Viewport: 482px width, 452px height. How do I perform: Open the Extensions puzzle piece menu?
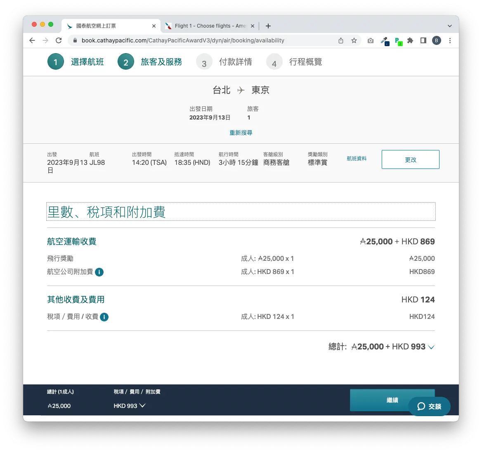[410, 40]
